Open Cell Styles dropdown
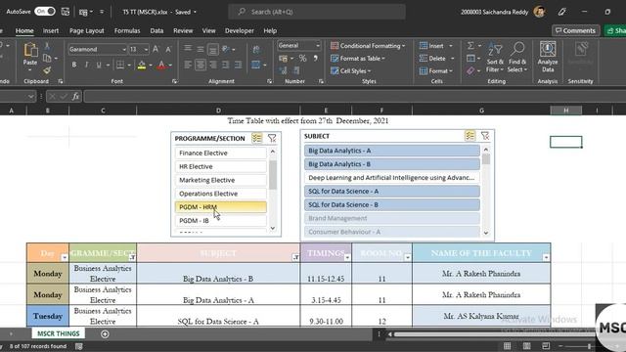Image resolution: width=626 pixels, height=352 pixels. coord(350,71)
